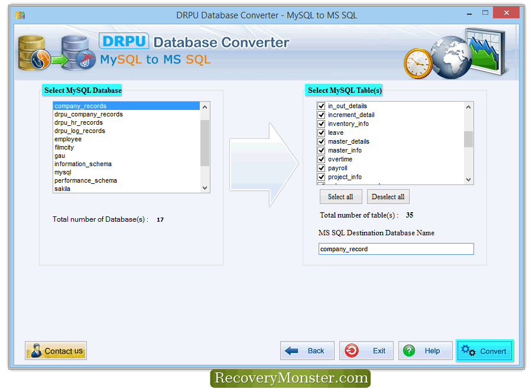Viewport: 532px width, 389px height.
Task: Start conversion with the Convert button
Action: (x=485, y=351)
